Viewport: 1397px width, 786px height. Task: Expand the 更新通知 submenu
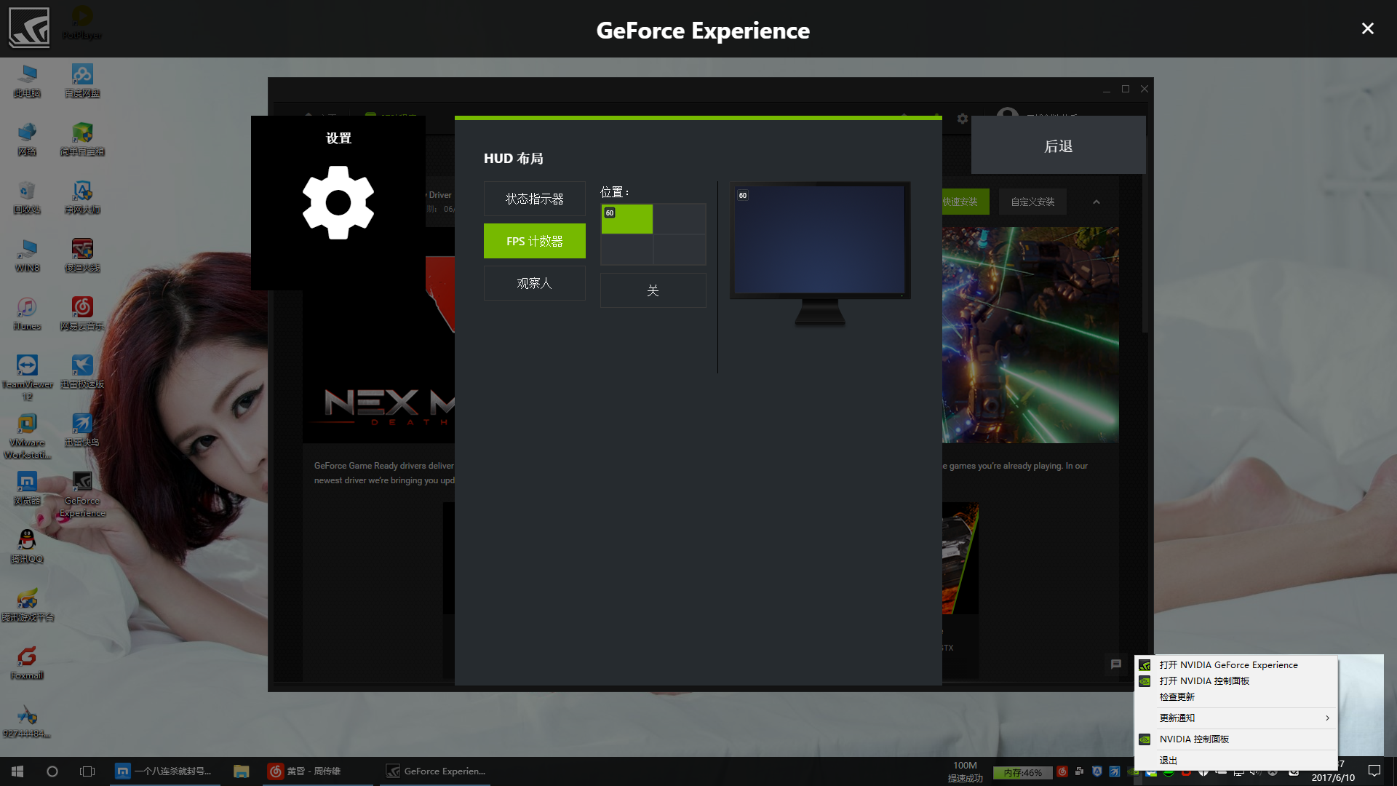click(1237, 718)
